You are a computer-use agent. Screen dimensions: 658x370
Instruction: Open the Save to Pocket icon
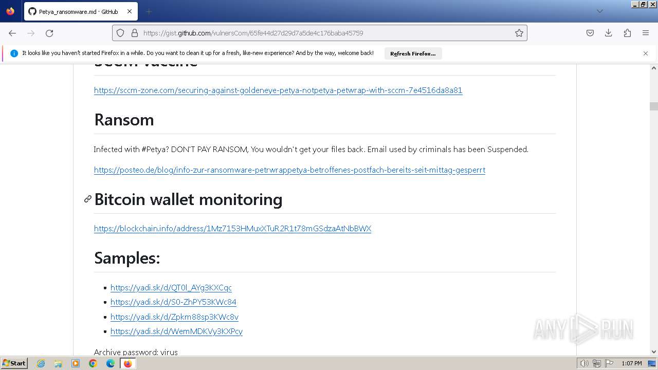coord(590,33)
